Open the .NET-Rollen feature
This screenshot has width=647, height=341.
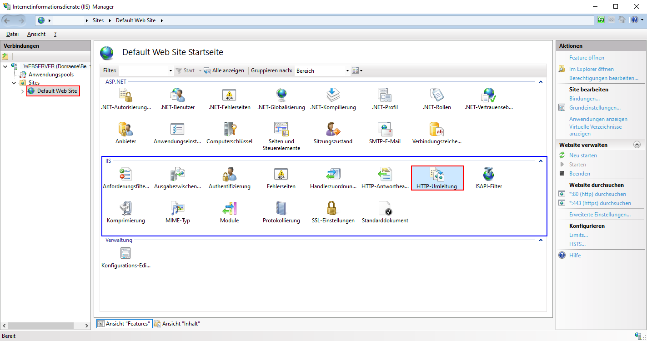click(436, 100)
